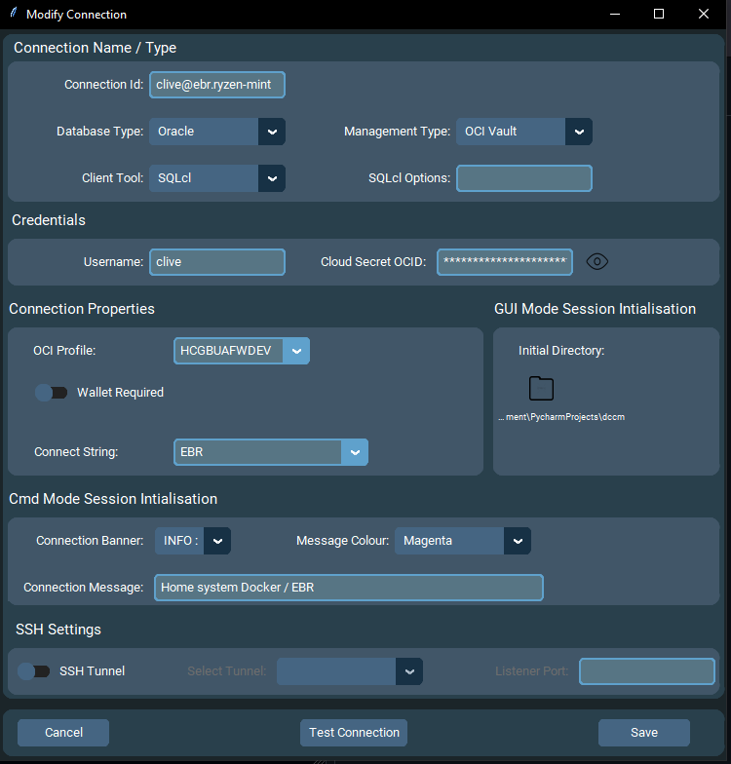Screen dimensions: 731x764
Task: Open the Client Tool dropdown
Action: (x=217, y=177)
